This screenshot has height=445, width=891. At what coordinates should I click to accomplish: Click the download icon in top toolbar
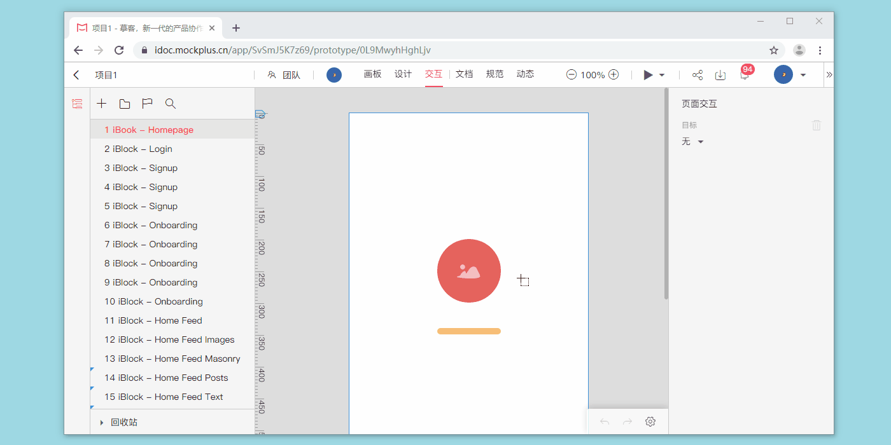(720, 75)
